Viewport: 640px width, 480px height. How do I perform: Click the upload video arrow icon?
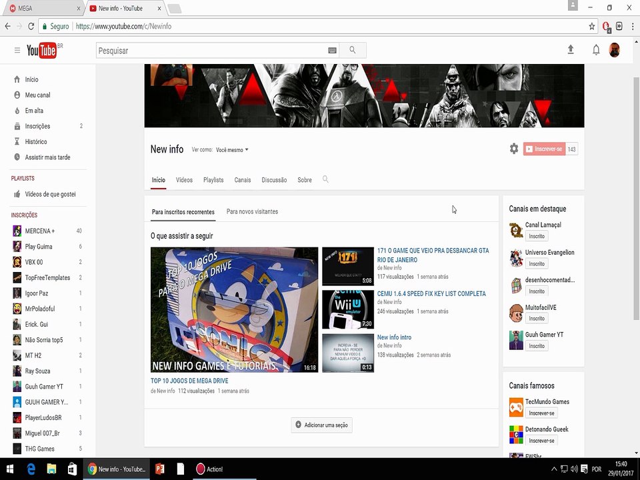pyautogui.click(x=571, y=50)
